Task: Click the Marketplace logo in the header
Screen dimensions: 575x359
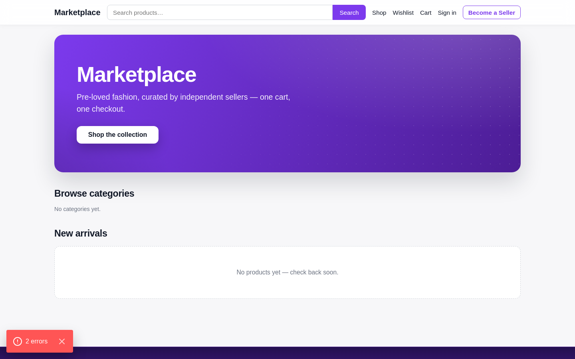Action: (x=77, y=12)
